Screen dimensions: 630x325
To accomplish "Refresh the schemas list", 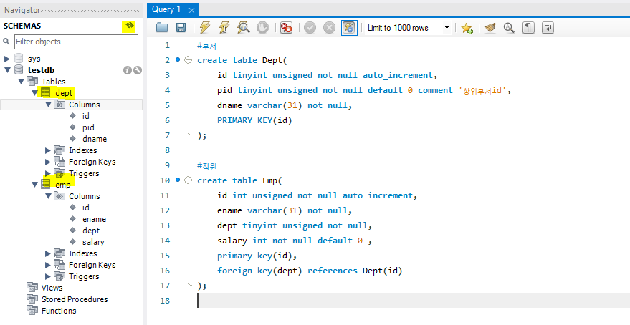I will click(129, 26).
